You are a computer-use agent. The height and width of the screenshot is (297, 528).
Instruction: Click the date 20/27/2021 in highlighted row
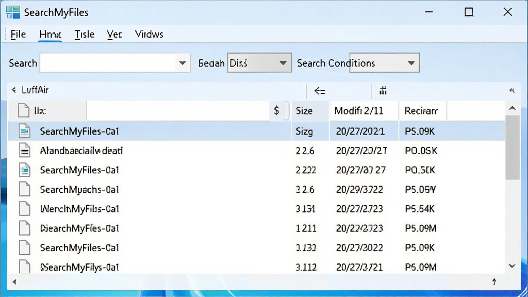tap(360, 131)
